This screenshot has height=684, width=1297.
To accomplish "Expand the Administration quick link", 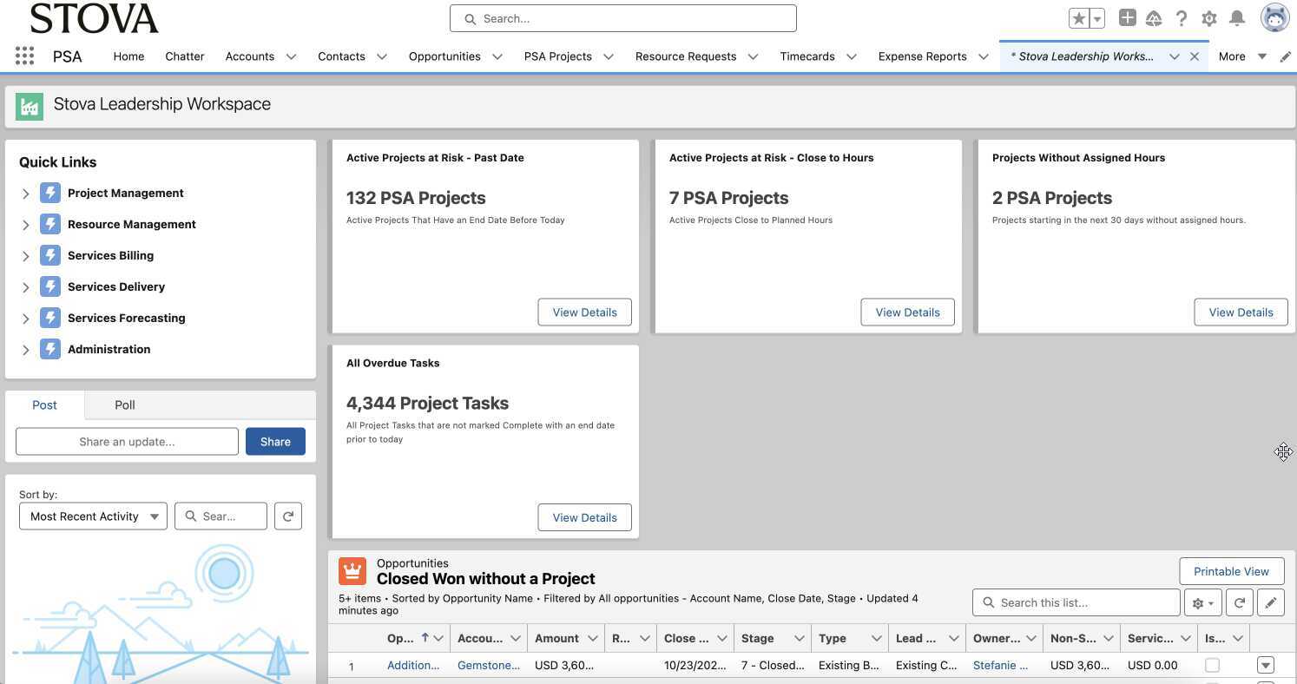I will click(x=26, y=350).
